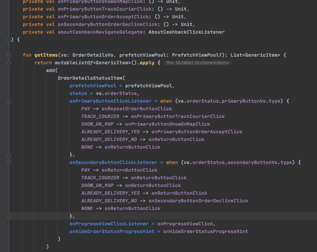Click the 'this: MutableList<GenericItem>' inlay hint
Image resolution: width=317 pixels, height=252 pixels.
197,63
